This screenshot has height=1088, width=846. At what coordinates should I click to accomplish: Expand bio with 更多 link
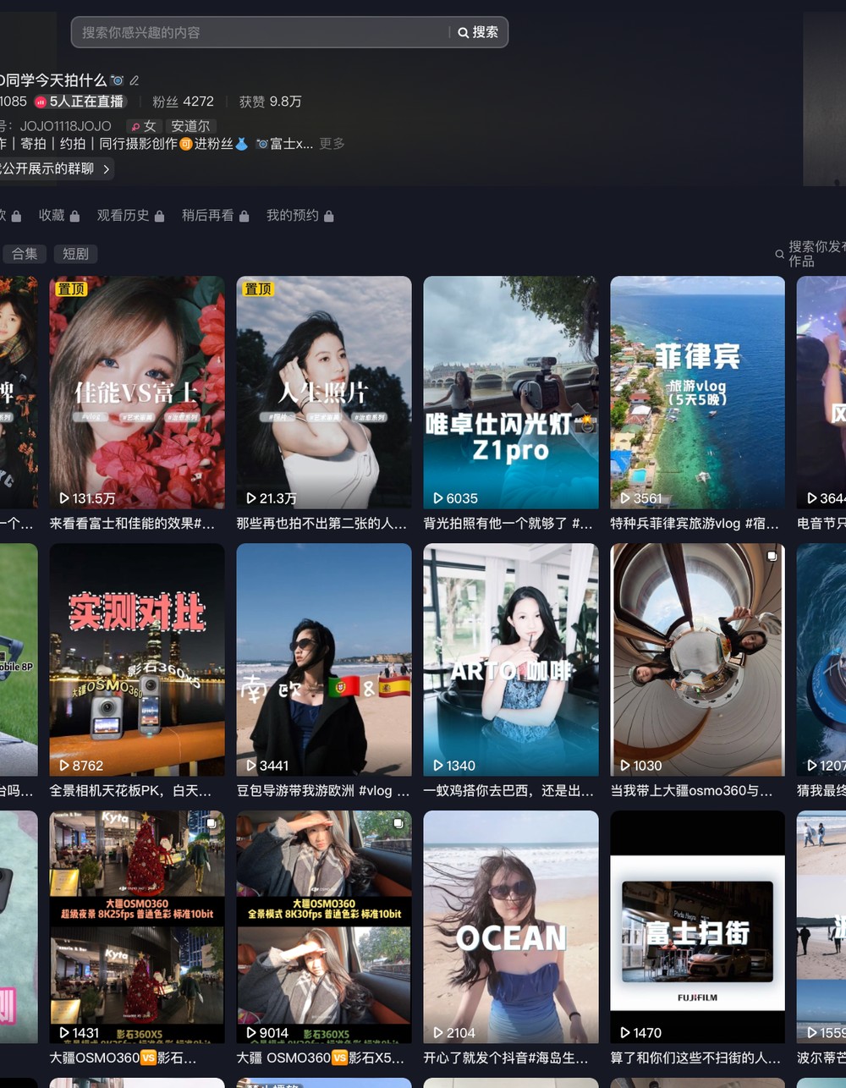point(332,144)
